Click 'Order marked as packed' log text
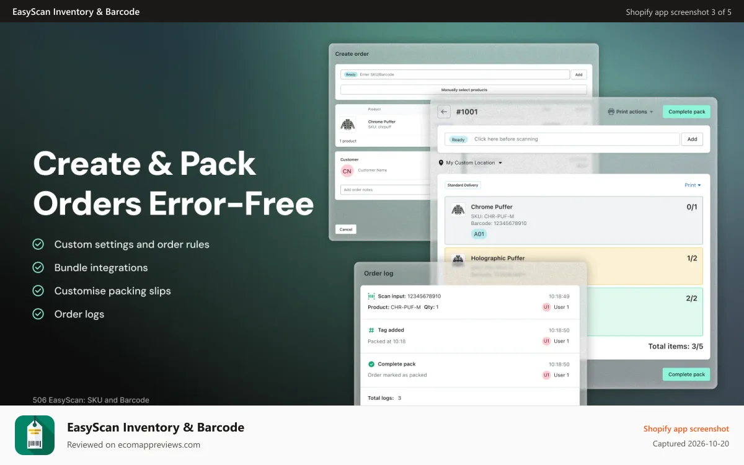Viewport: 744px width, 465px height. [x=397, y=375]
